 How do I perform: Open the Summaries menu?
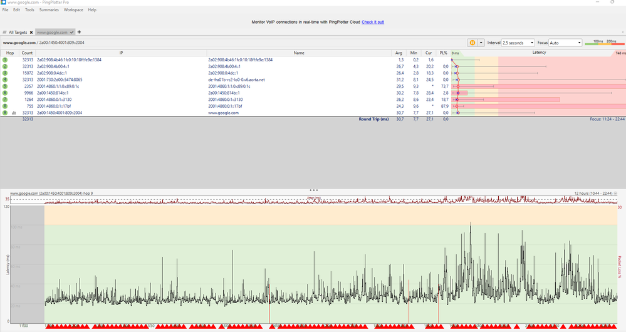pos(49,10)
